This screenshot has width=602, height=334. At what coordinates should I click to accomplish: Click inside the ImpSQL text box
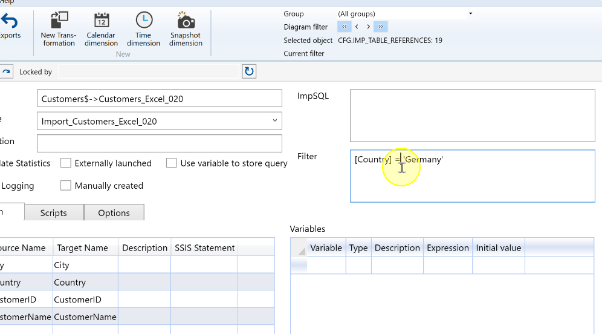[x=472, y=116]
